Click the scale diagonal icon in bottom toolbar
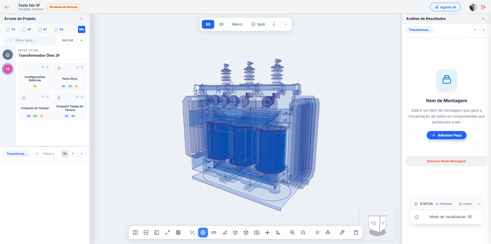 (192, 233)
